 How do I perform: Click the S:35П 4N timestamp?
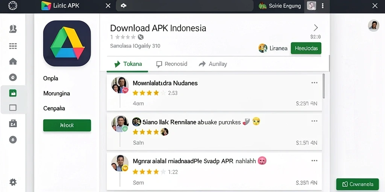point(307,183)
